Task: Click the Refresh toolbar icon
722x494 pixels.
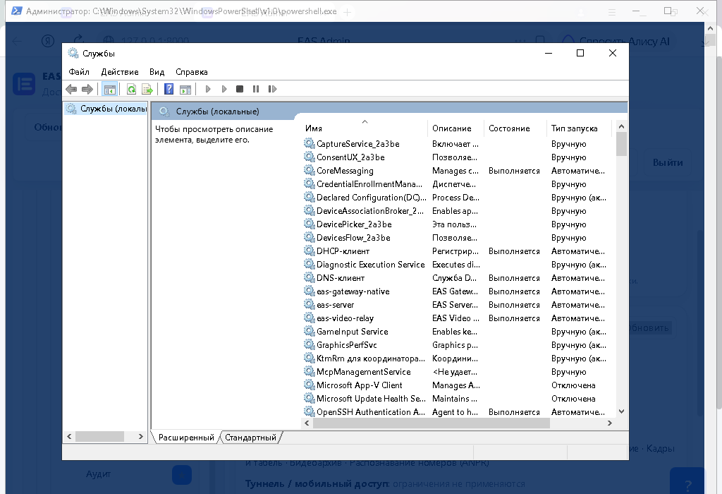Action: 131,89
